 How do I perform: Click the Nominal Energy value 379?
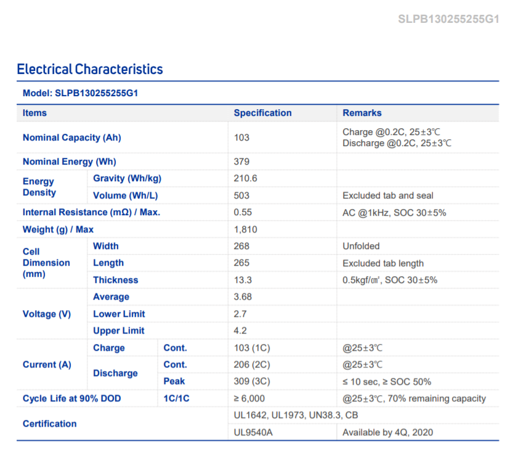point(242,162)
